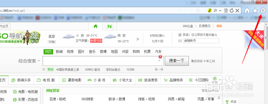Click the address bar search magnifier
268x104 pixels.
[215, 11]
